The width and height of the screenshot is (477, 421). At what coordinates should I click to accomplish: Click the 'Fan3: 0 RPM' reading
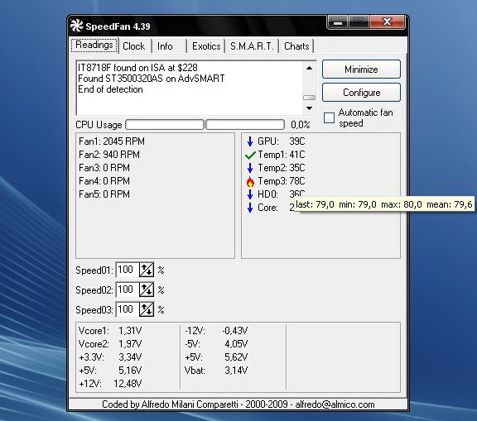click(x=104, y=168)
